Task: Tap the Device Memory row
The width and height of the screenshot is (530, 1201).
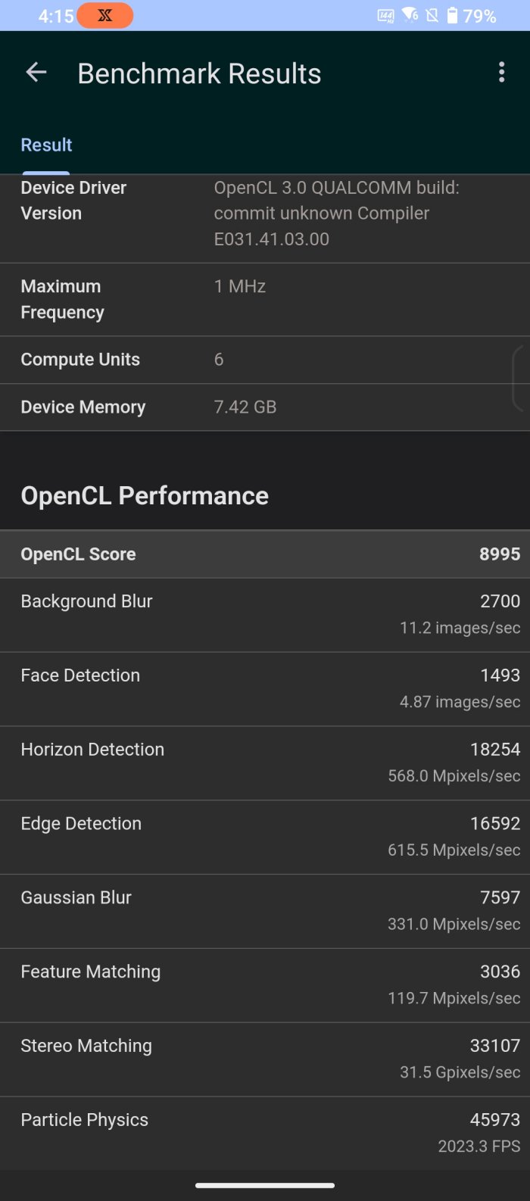Action: click(265, 407)
